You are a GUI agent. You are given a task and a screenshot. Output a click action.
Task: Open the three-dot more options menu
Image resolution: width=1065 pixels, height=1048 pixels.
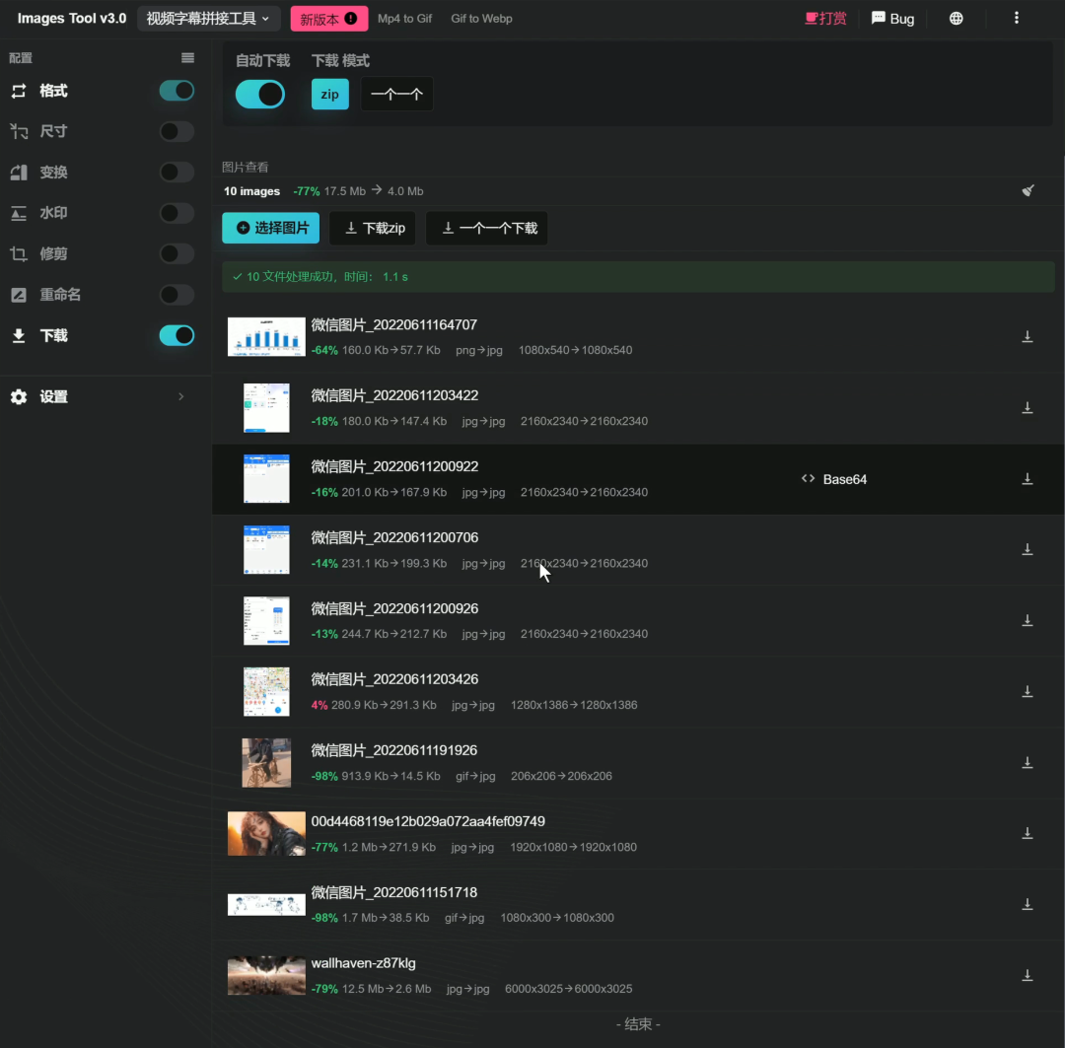[1017, 18]
